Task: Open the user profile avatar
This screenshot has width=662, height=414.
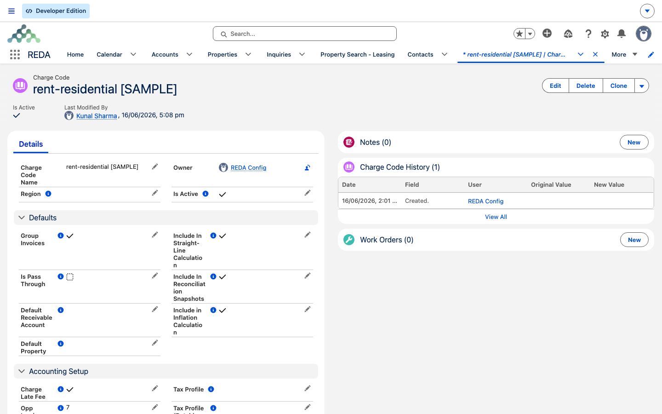Action: click(x=644, y=34)
